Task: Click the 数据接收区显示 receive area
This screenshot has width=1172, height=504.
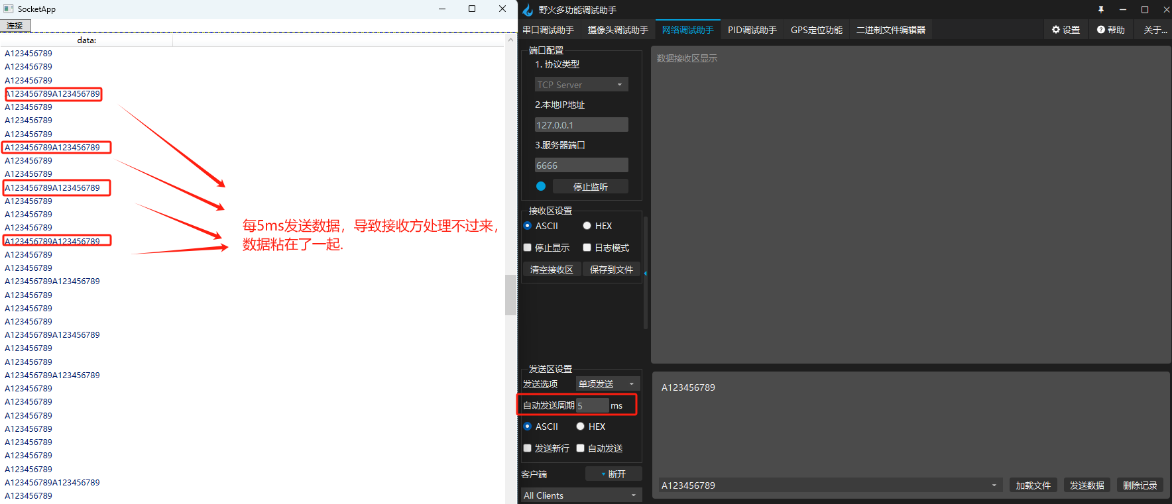Action: click(x=911, y=205)
